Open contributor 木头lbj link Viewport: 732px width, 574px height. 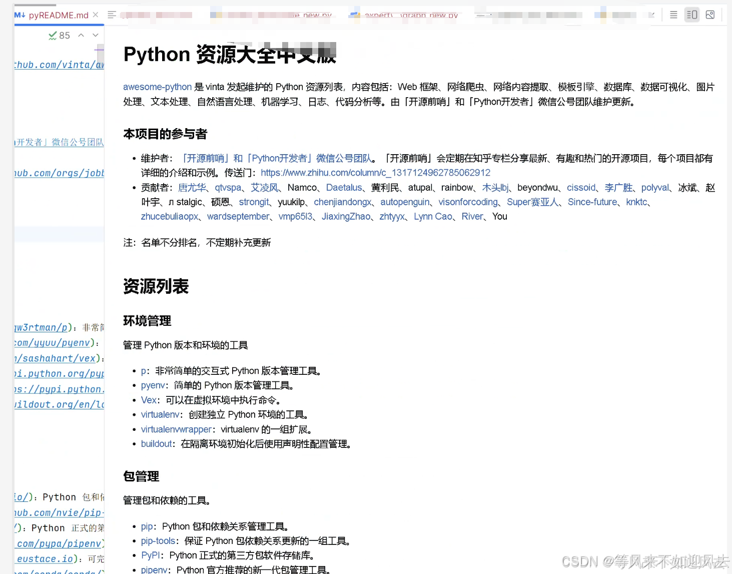[x=495, y=188]
